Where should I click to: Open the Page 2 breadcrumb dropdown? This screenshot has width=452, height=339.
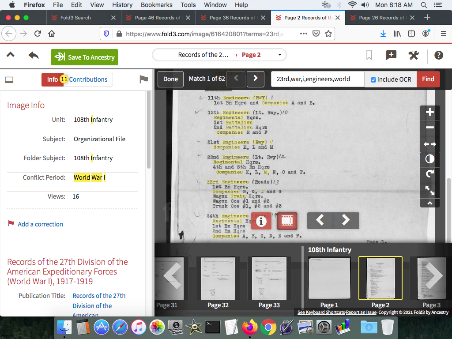(280, 55)
